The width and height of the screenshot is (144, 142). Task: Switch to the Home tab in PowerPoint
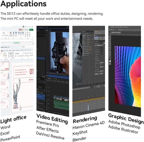tap(2, 51)
